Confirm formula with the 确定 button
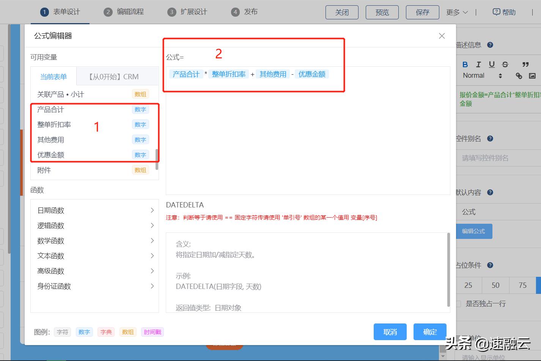The image size is (541, 361). tap(429, 331)
